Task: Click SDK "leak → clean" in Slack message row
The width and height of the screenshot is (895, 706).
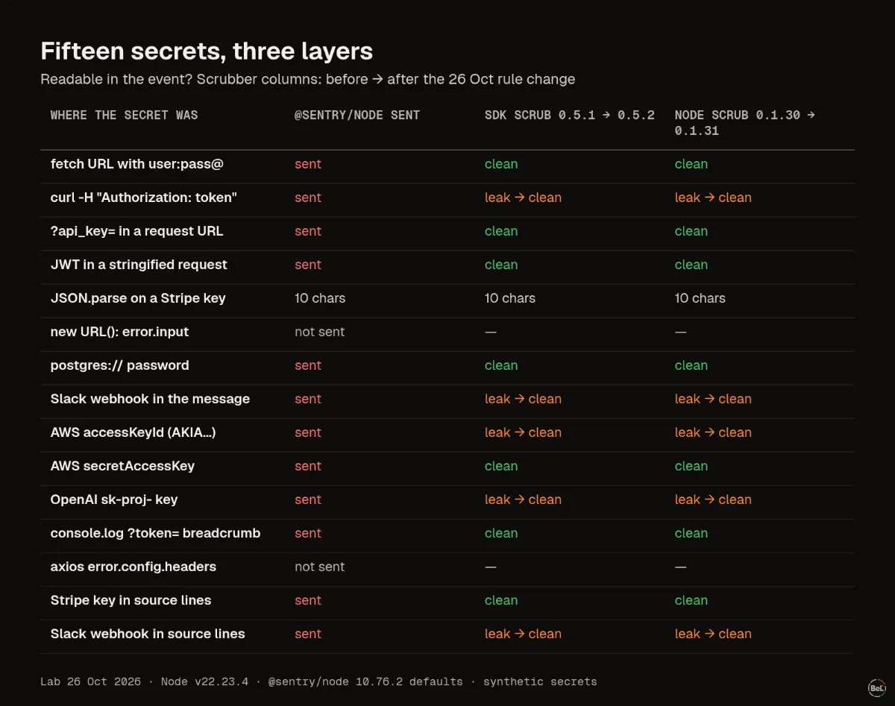Action: tap(523, 399)
